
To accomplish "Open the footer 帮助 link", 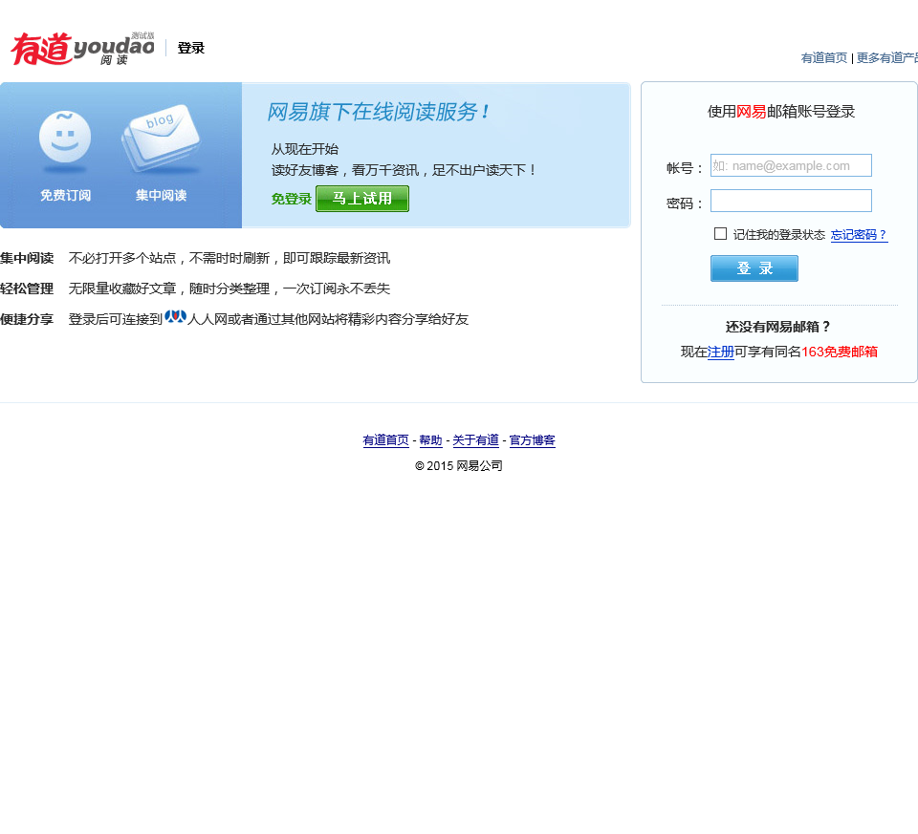I will tap(431, 440).
